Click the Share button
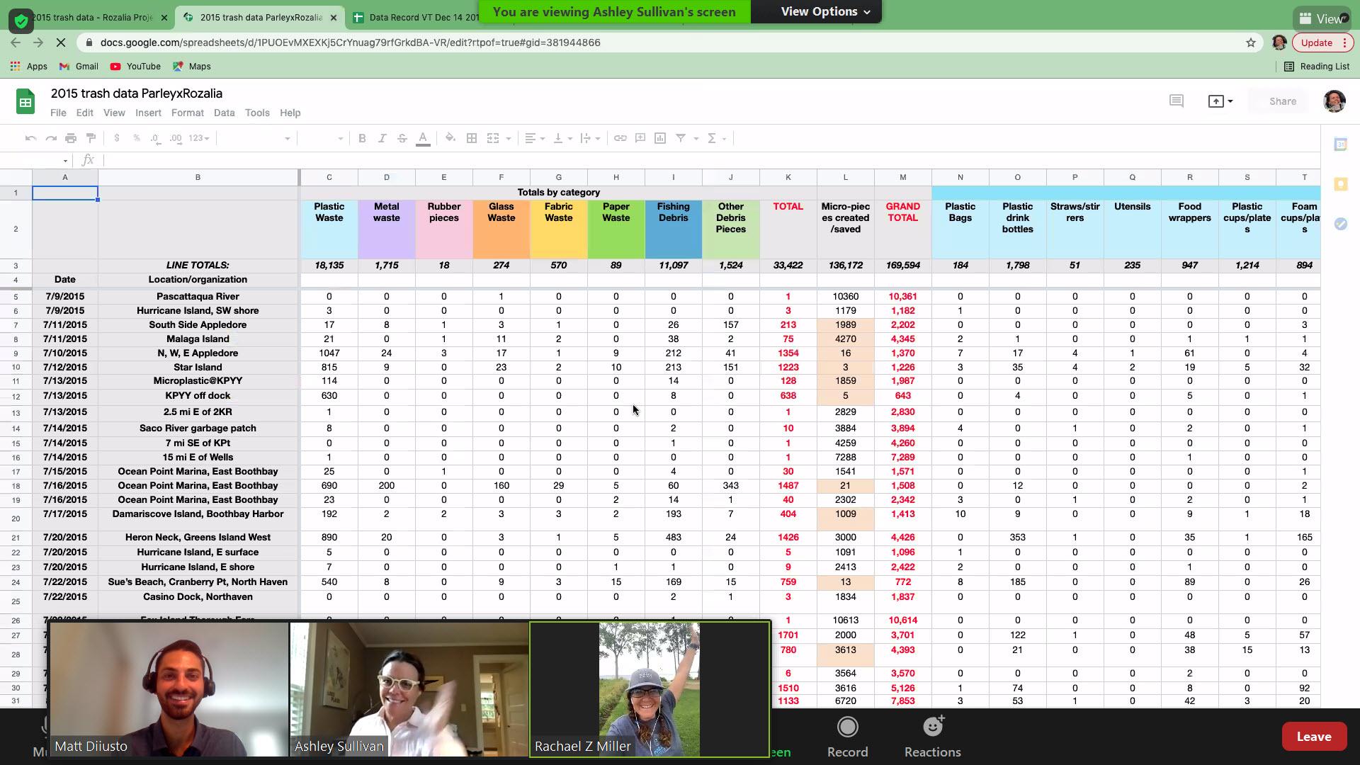1360x765 pixels. coord(1282,101)
